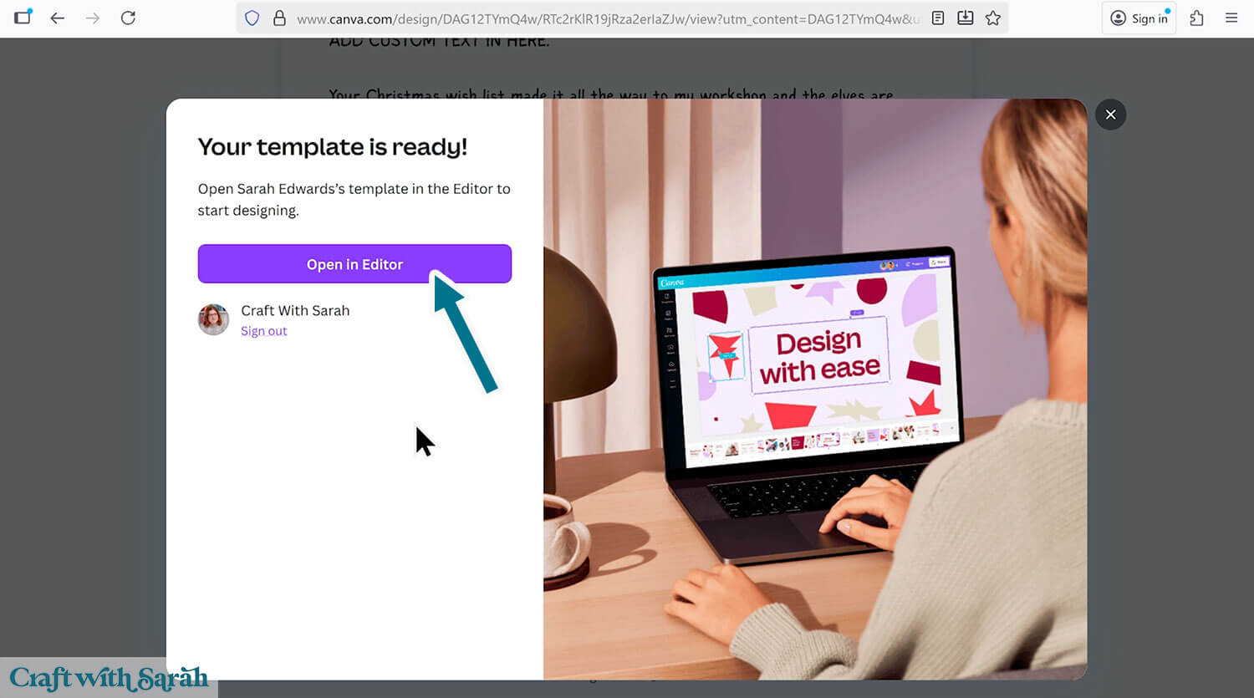Click the browser Sign in button
Viewport: 1254px width, 698px height.
1139,18
